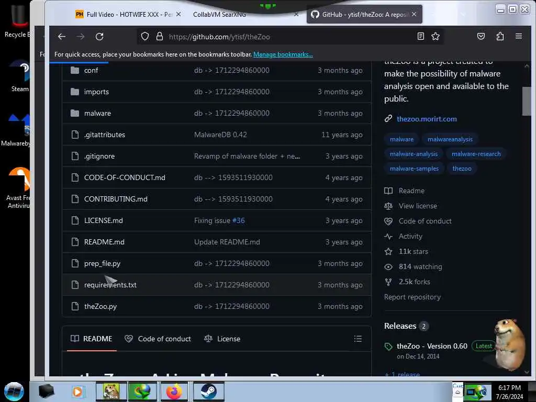The width and height of the screenshot is (536, 402).
Task: Click the malware folder icon
Action: click(75, 113)
